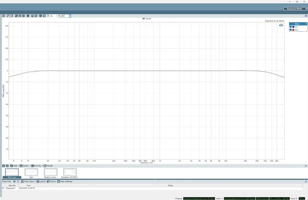This screenshot has width=308, height=200.
Task: Uncheck all data sets icon
Action: click(x=18, y=182)
